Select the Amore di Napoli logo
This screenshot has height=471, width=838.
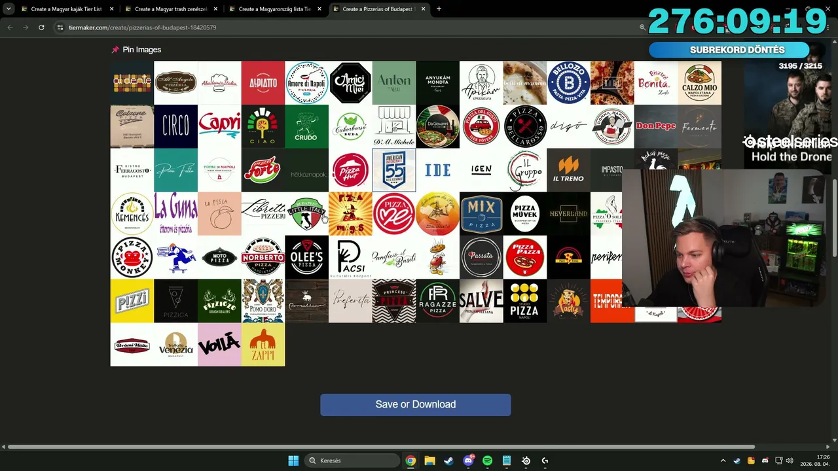pyautogui.click(x=306, y=83)
